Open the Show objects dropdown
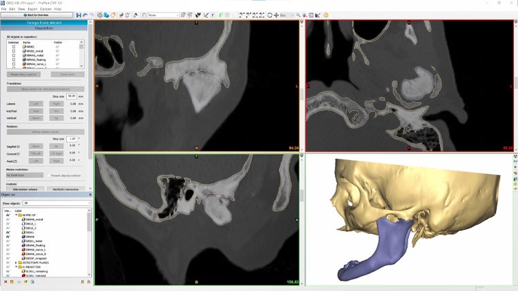 (x=56, y=203)
